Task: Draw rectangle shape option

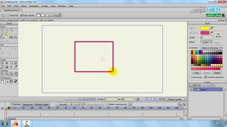Action: pyautogui.click(x=38, y=15)
